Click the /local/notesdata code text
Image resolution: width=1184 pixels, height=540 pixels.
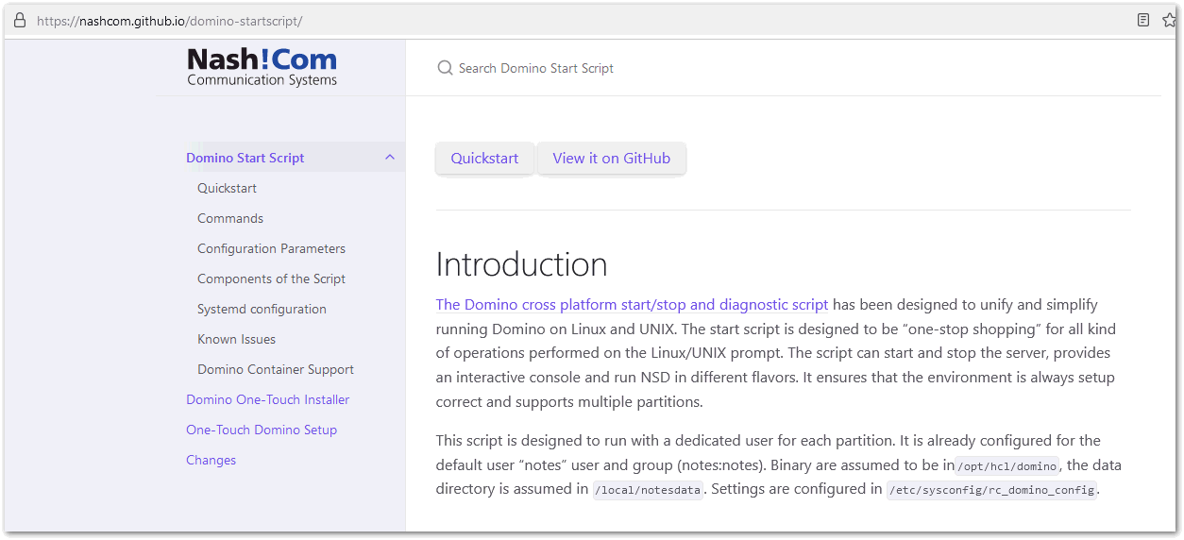(x=648, y=490)
